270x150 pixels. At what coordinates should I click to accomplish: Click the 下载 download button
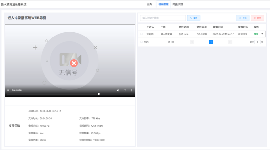(243, 18)
